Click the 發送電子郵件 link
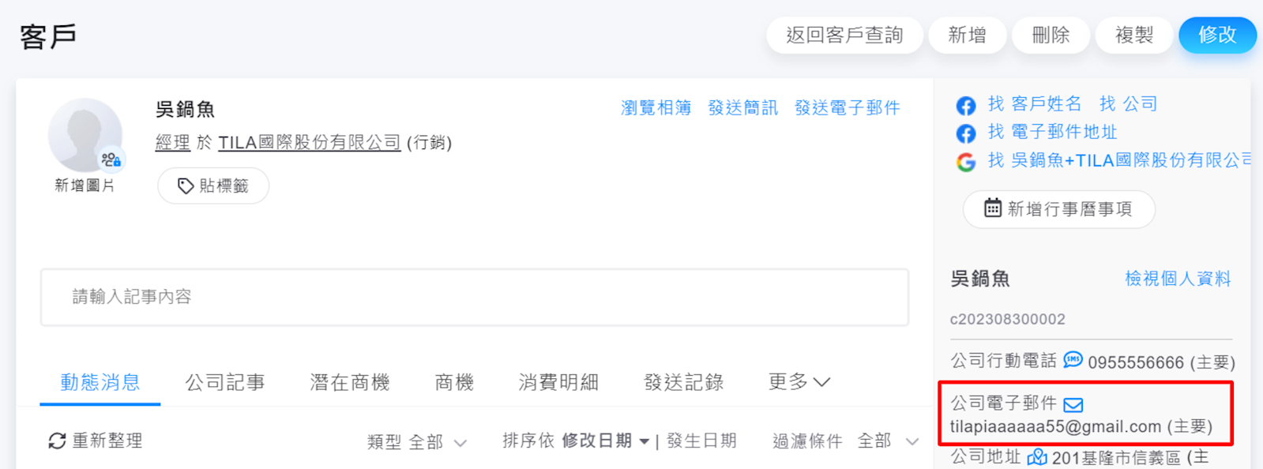Viewport: 1263px width, 469px height. 847,107
